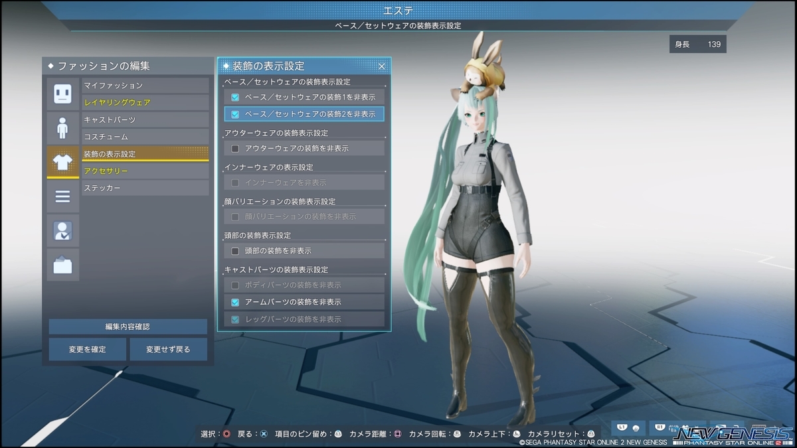
Task: Click the キャストパーツの装飾表示設定 heading
Action: point(276,269)
